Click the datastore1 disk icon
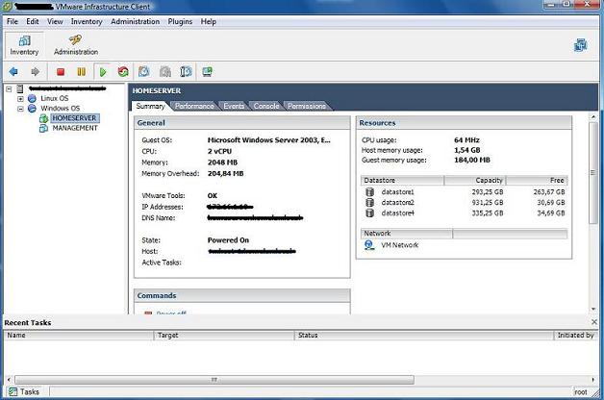604x400 pixels. tap(369, 191)
